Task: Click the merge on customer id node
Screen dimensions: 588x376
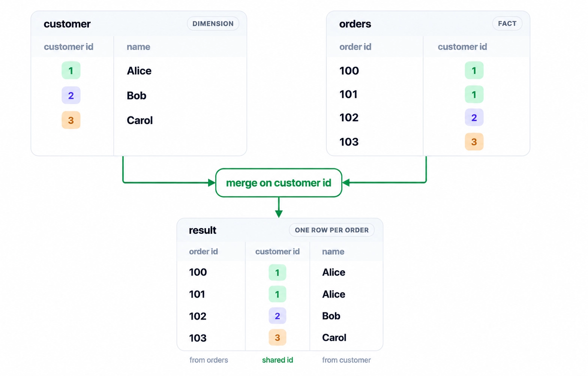Action: click(x=279, y=183)
